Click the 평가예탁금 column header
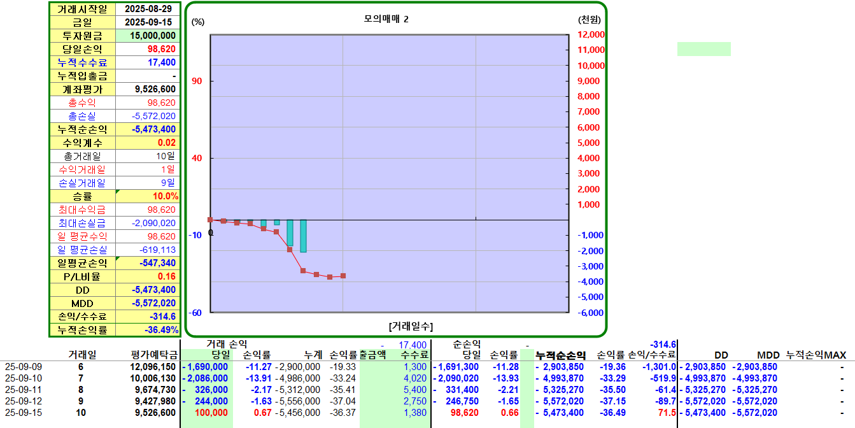 (153, 355)
